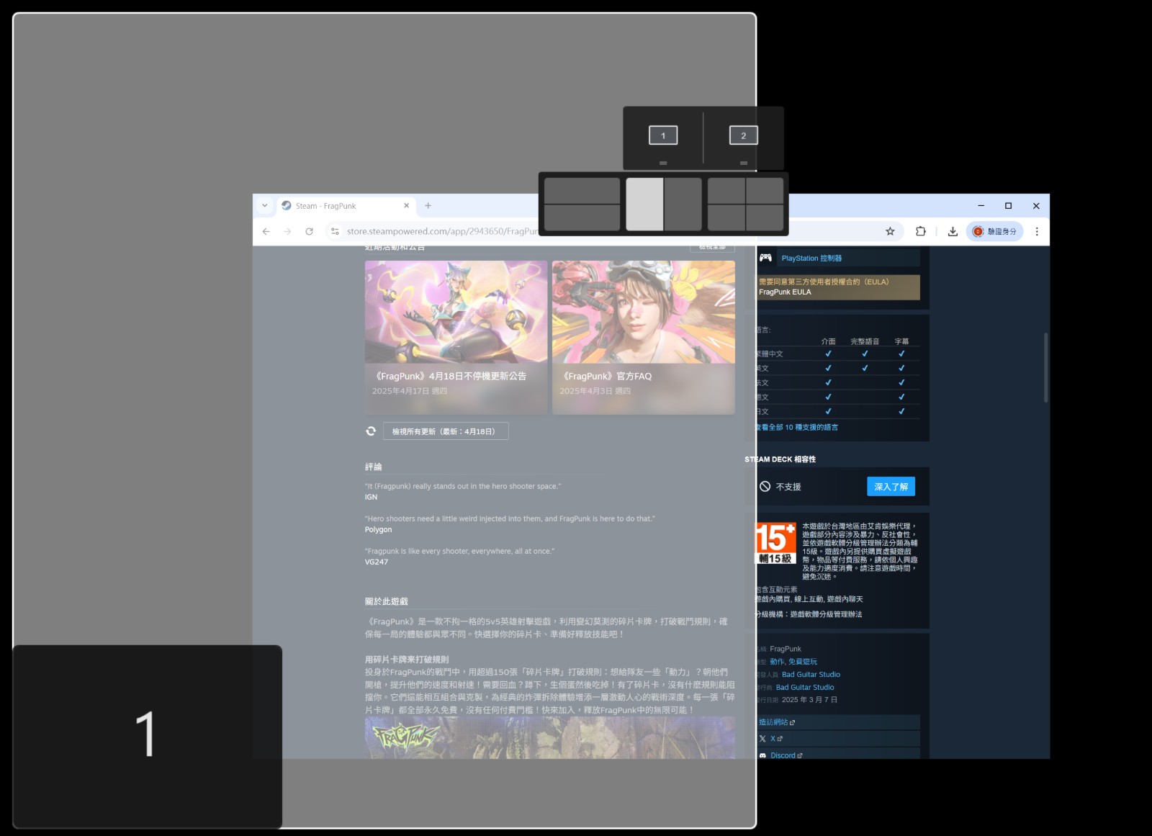Screen dimensions: 1152x836
Task: Reload the Steam page
Action: click(x=309, y=231)
